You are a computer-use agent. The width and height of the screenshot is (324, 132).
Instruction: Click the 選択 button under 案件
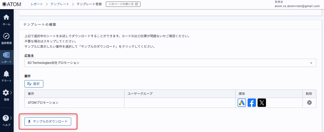[x=34, y=84]
